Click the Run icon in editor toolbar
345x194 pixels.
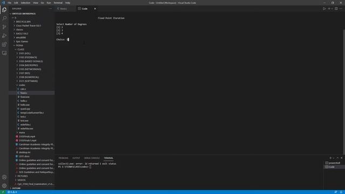coord(324,9)
